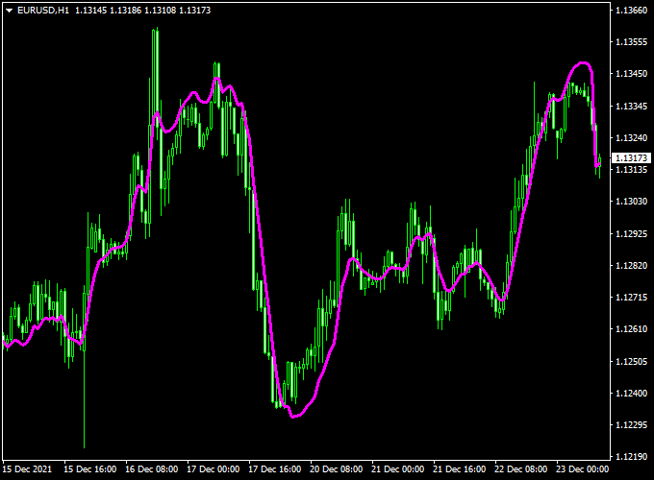Image resolution: width=654 pixels, height=480 pixels.
Task: Click the 1.12190 price scale label
Action: pyautogui.click(x=632, y=457)
